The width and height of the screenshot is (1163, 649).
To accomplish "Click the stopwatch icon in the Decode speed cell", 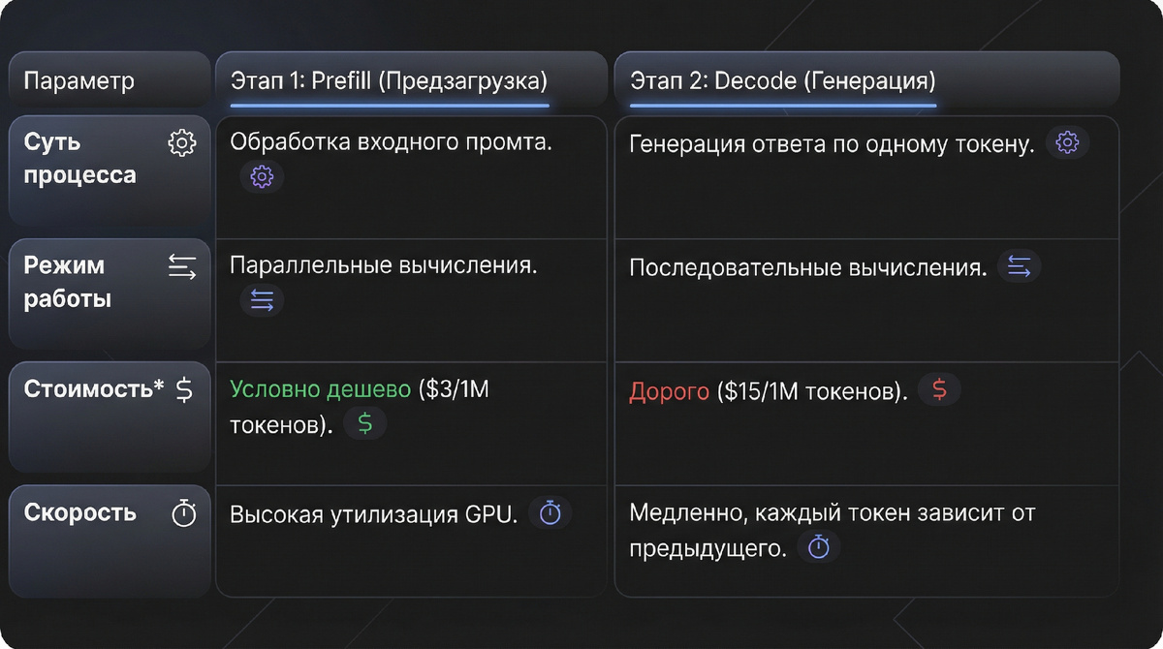I will coord(820,546).
